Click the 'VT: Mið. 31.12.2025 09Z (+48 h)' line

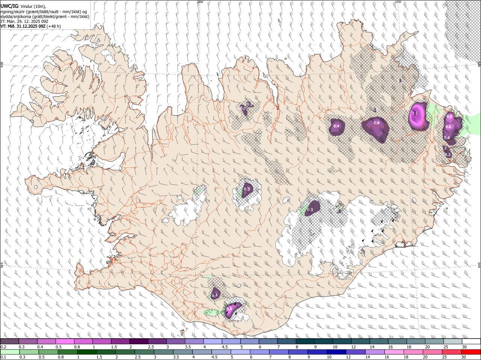[x=30, y=26]
